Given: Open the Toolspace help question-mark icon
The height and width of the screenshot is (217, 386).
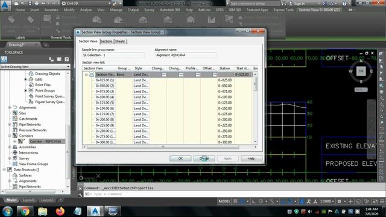Looking at the screenshot, I should (x=66, y=59).
